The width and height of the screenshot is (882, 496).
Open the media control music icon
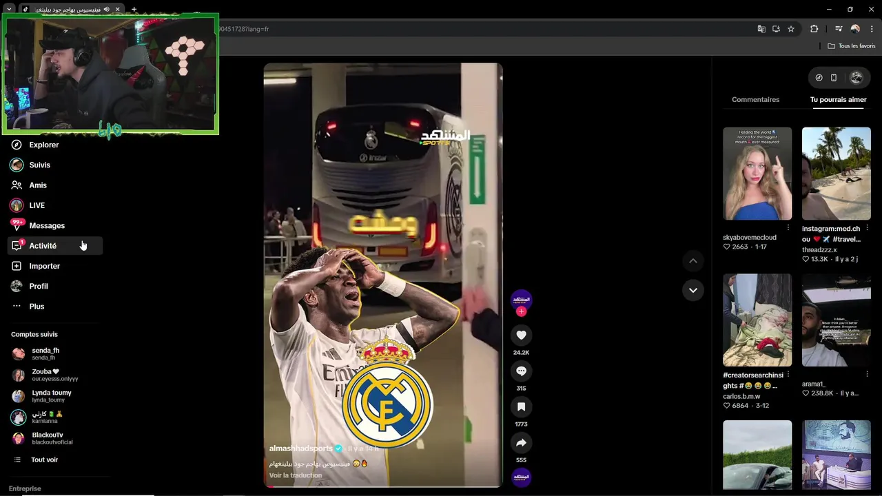click(839, 29)
